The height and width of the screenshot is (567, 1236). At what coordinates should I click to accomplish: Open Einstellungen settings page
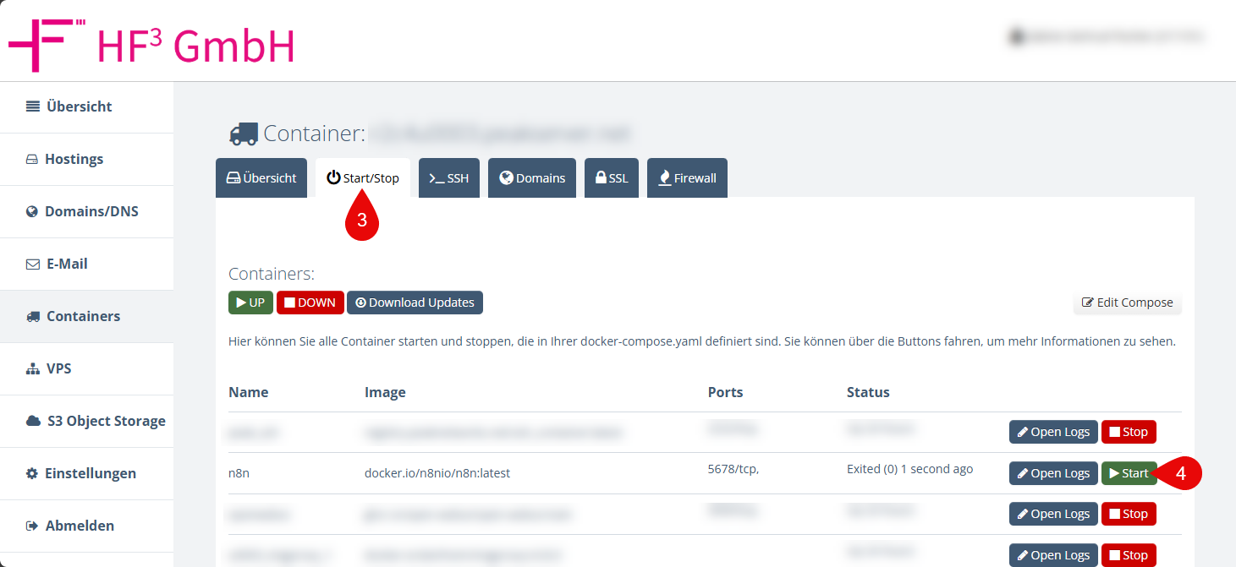coord(90,473)
